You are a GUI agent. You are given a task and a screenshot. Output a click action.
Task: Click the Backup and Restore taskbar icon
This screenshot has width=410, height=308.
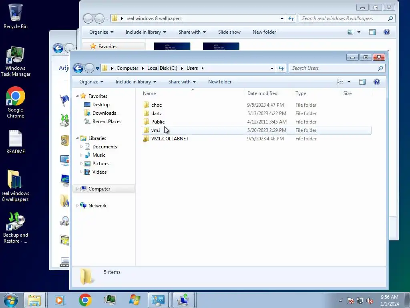pos(183,300)
